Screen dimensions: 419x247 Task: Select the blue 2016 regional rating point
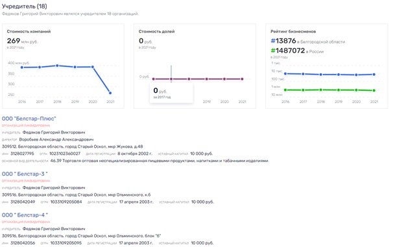tap(285, 73)
